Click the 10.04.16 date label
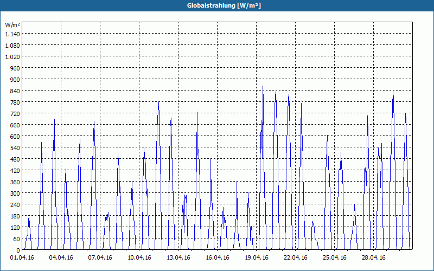434x271 pixels. (x=139, y=258)
